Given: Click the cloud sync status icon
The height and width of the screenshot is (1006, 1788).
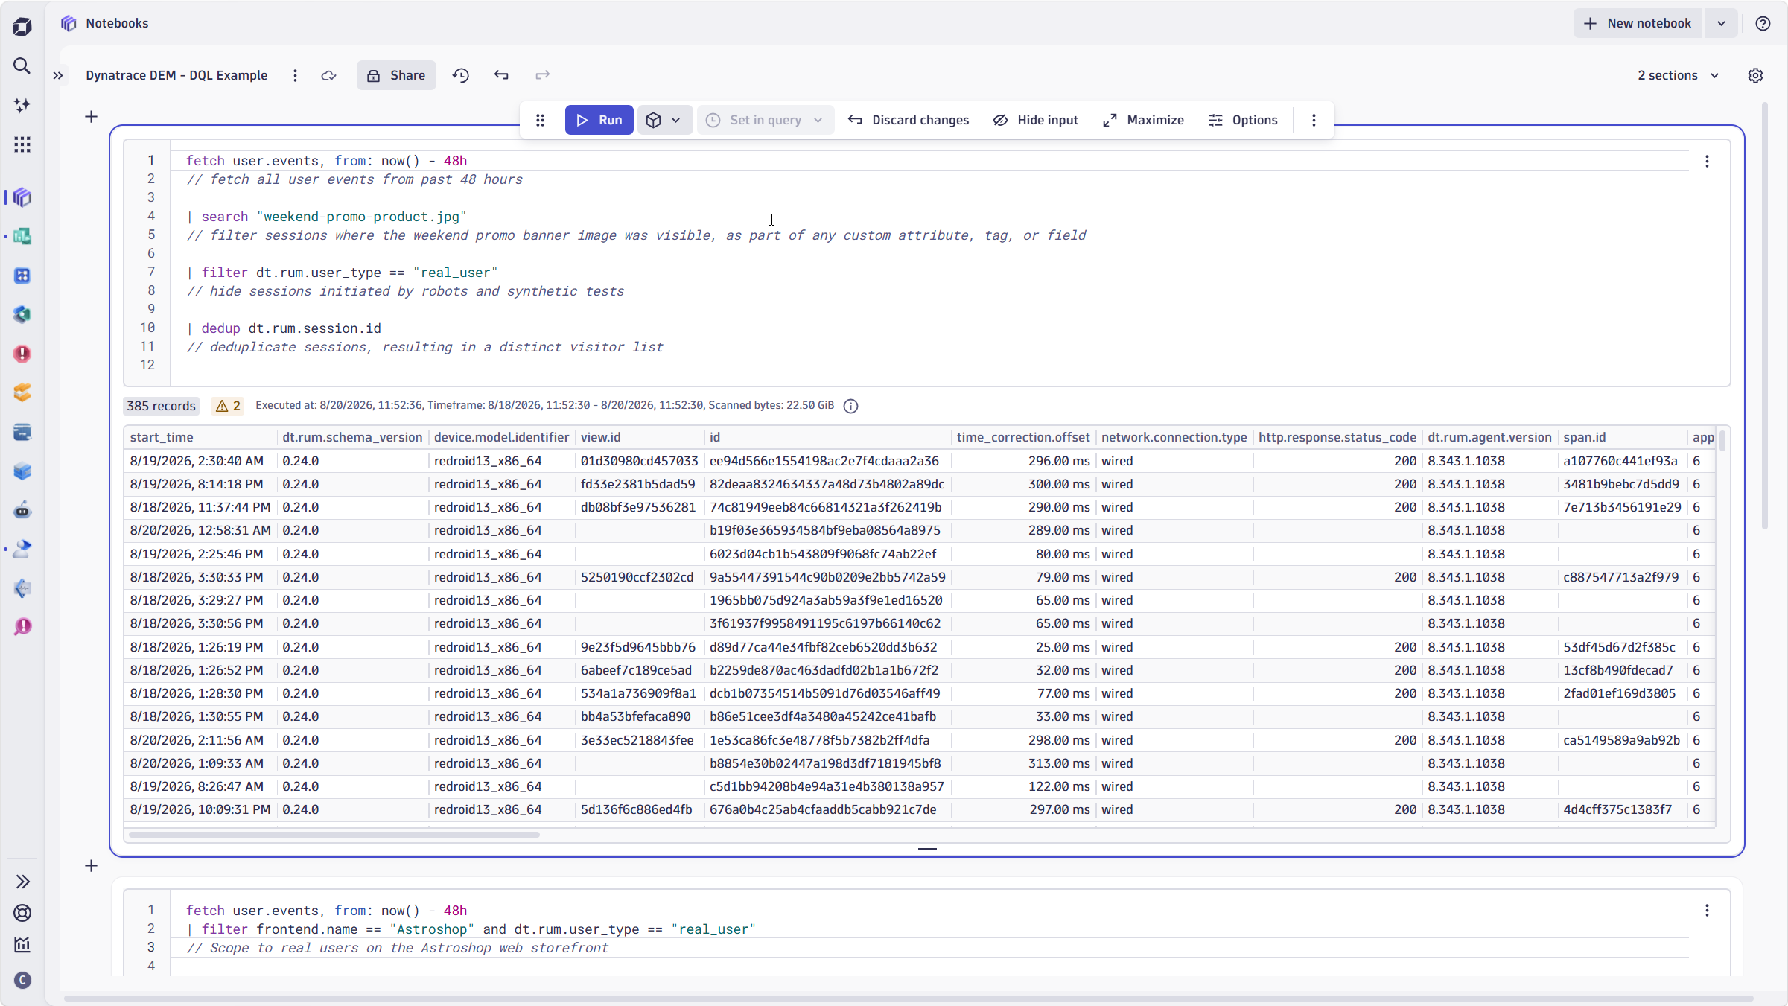Looking at the screenshot, I should click(328, 75).
